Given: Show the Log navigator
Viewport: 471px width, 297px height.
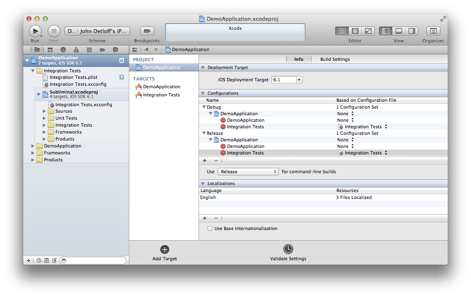Looking at the screenshot, I should [x=115, y=50].
